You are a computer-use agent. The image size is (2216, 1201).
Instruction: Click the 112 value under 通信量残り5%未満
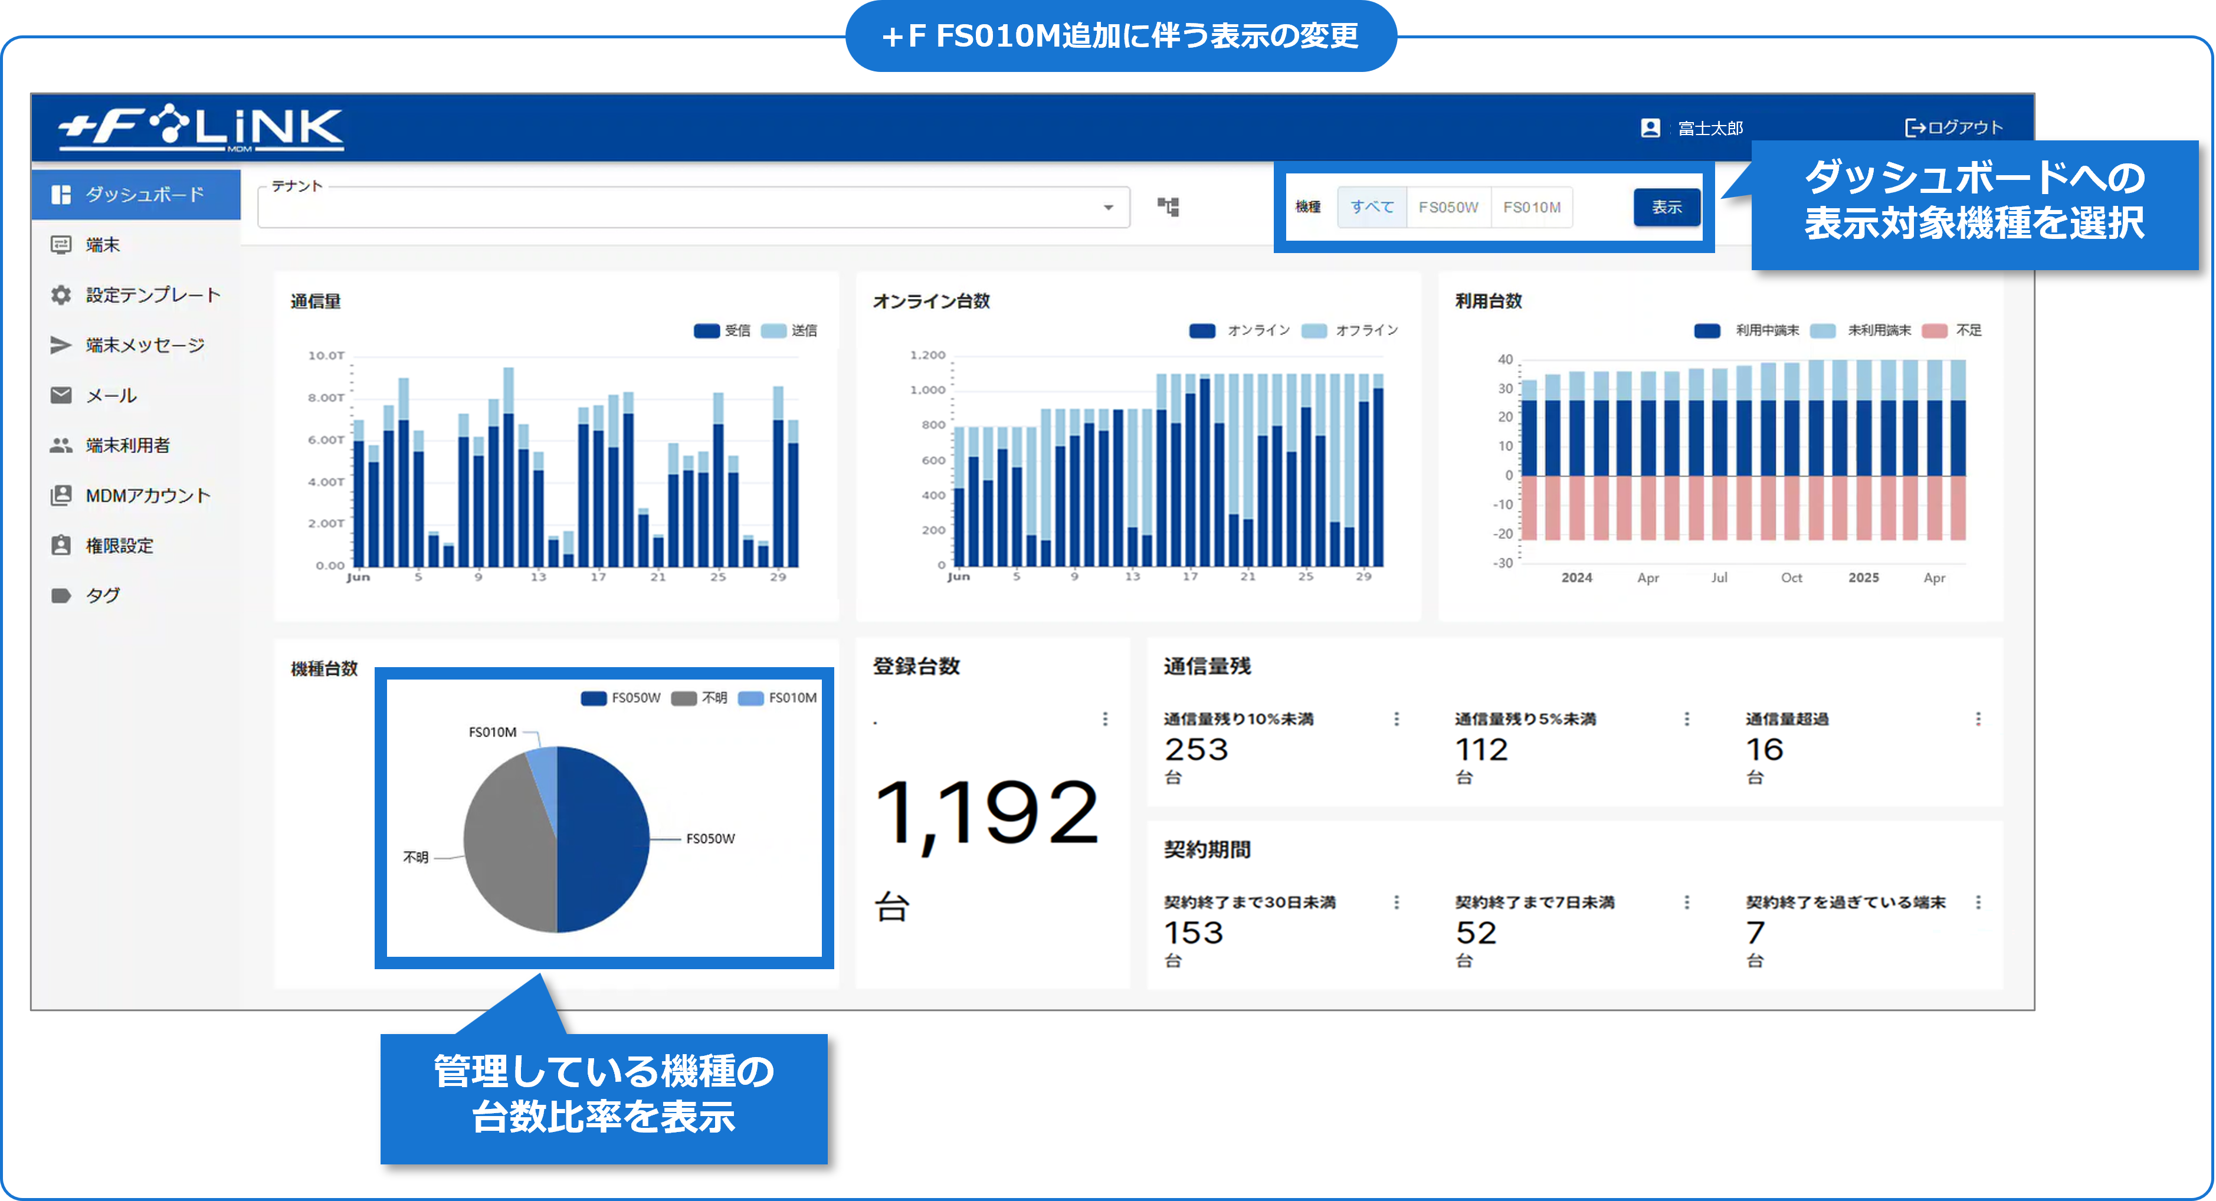click(1481, 749)
